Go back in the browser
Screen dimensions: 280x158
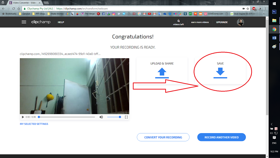(x=3, y=8)
